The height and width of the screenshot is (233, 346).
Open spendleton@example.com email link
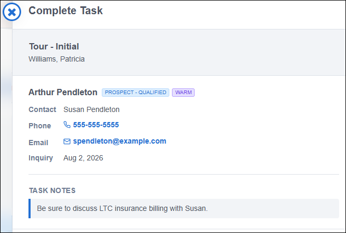pyautogui.click(x=120, y=141)
